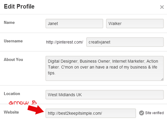Click the http://pinterest.com/ URL prefix text

click(65, 42)
